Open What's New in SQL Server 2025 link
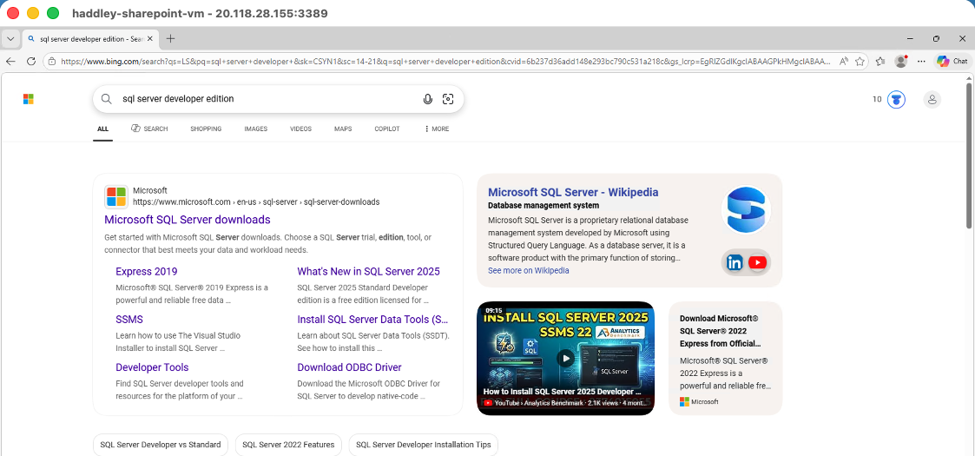The height and width of the screenshot is (456, 975). coord(368,271)
